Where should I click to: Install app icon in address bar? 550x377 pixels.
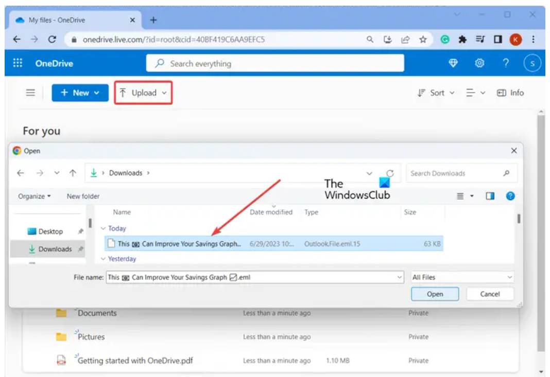pos(388,39)
